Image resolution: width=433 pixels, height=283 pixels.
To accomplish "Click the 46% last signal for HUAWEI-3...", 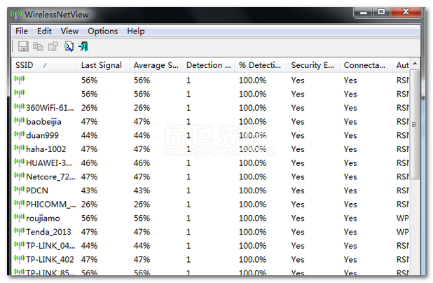I will 89,163.
